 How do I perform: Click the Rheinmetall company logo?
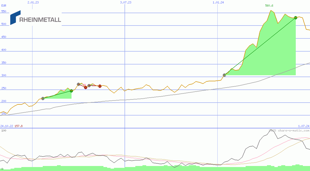point(36,18)
